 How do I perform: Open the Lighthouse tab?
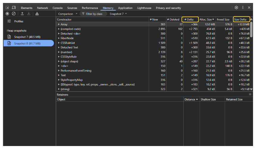click(x=144, y=8)
